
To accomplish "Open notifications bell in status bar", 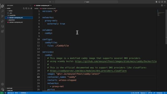I will (165, 93).
